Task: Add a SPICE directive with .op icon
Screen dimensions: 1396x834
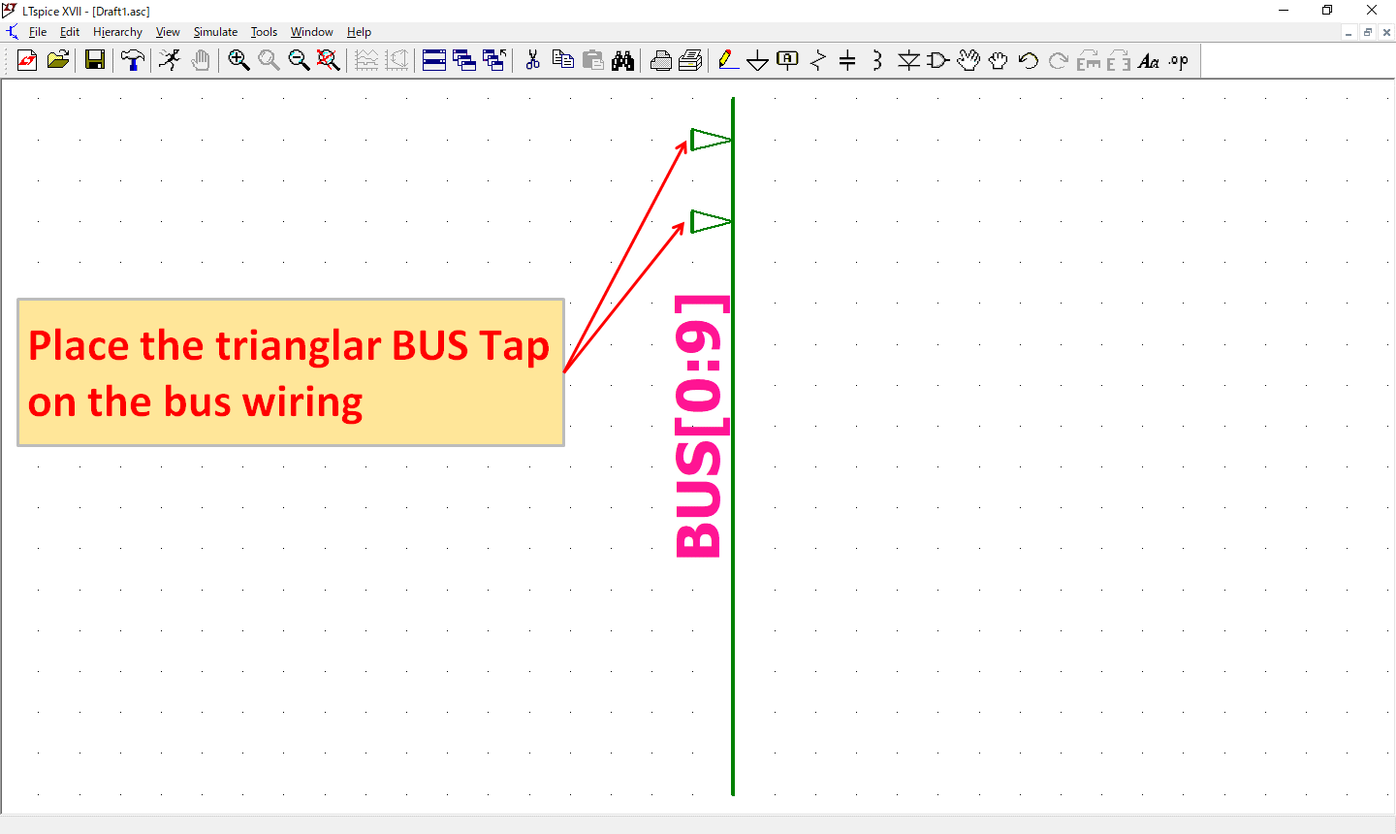Action: point(1179,60)
